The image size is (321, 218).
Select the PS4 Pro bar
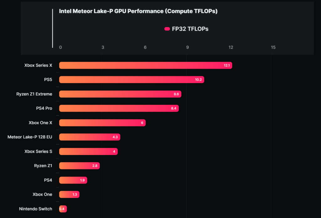pos(119,108)
